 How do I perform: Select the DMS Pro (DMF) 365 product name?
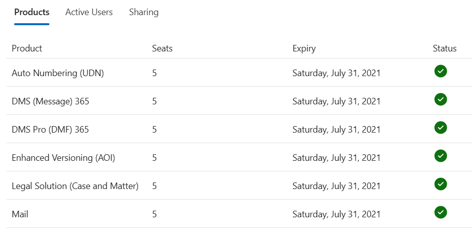50,130
